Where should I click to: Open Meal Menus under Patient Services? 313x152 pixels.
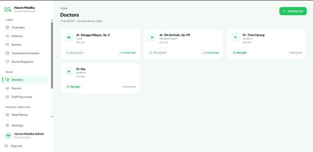[25, 115]
